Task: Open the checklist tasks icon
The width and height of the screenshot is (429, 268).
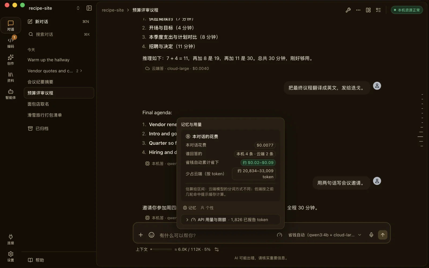Action: pos(378,10)
